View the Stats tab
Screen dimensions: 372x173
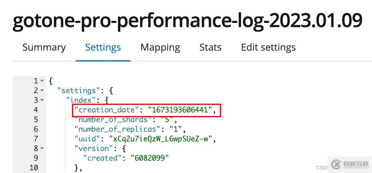210,47
